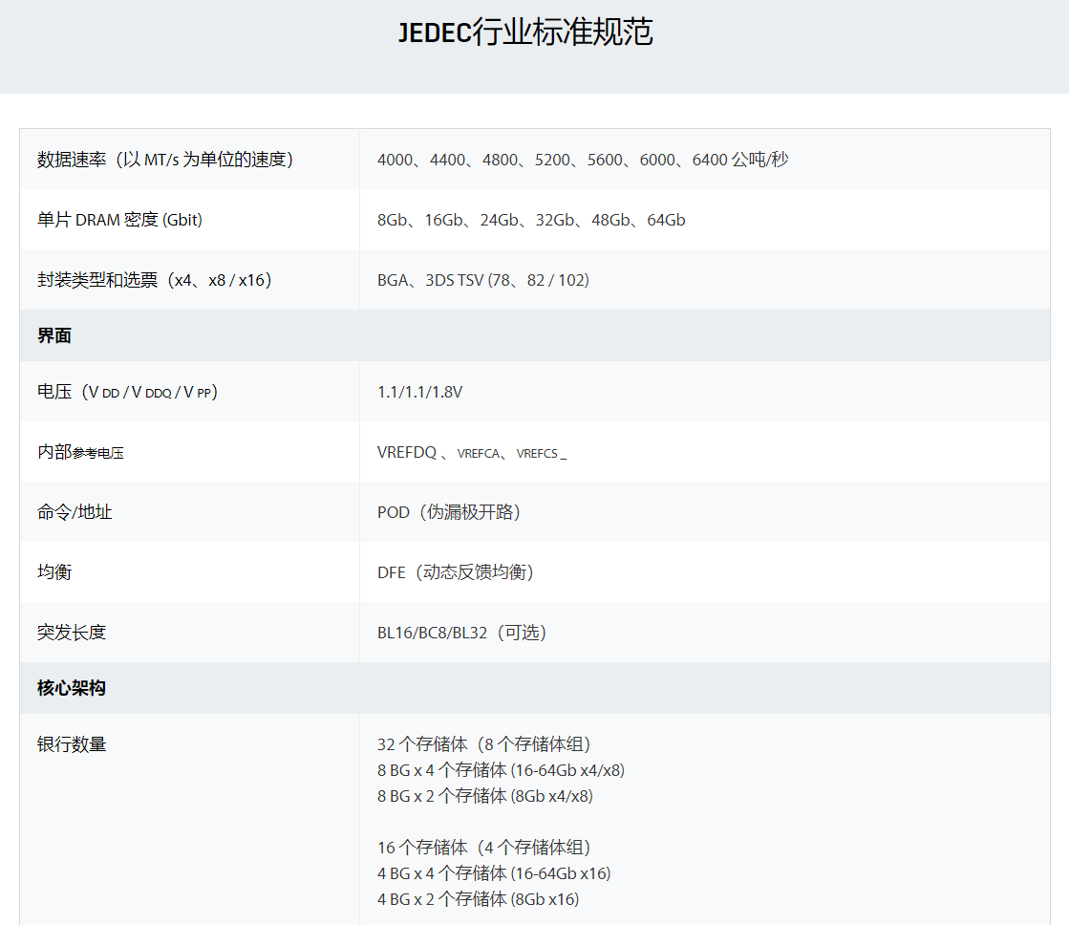Screen dimensions: 1069x925
Task: Click the 8Gb、16Gb、24Gb、32Gb、48Gb、64Gb value
Action: pos(531,220)
